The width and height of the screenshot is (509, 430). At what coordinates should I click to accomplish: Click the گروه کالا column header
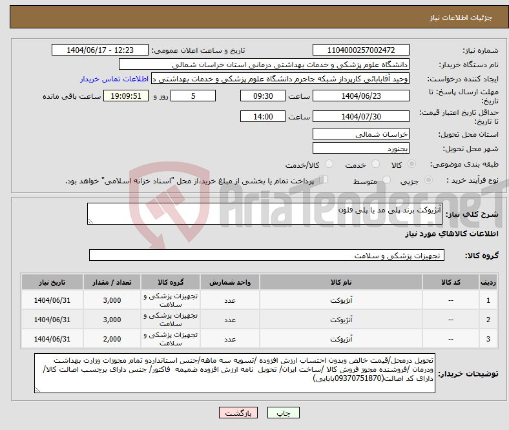(171, 282)
